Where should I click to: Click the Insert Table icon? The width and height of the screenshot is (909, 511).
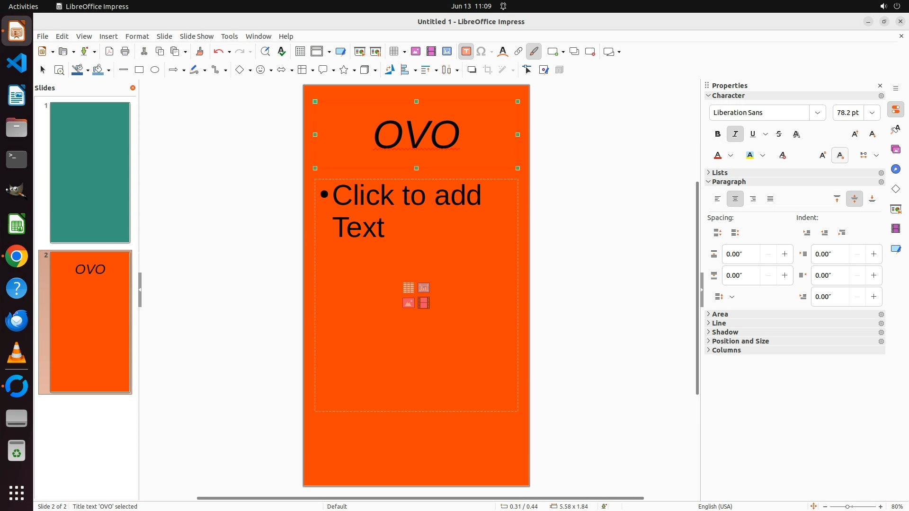pos(394,52)
